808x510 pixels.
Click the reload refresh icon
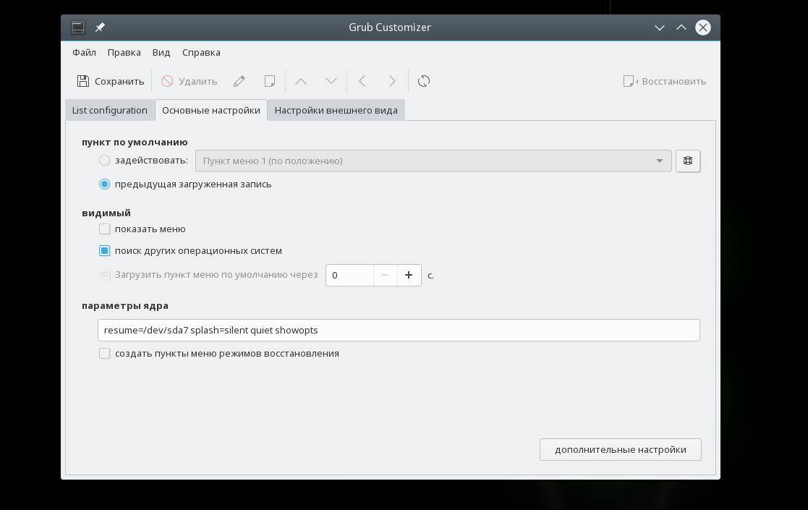(424, 81)
